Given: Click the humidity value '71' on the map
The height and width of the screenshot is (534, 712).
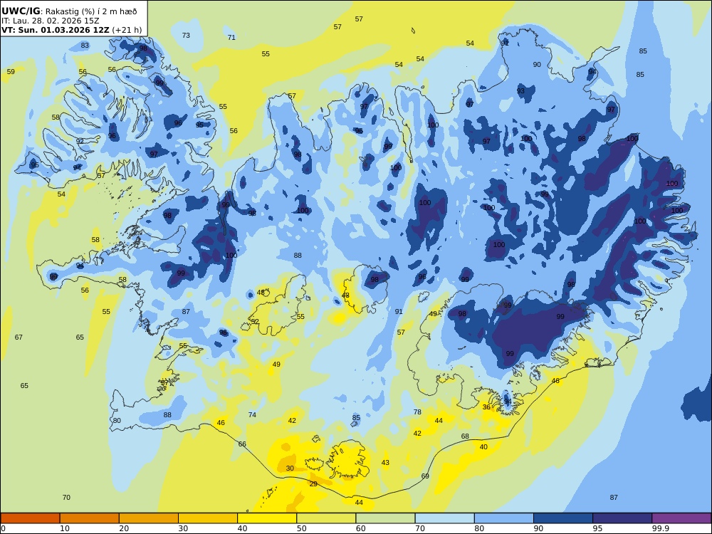Looking at the screenshot, I should [x=231, y=38].
